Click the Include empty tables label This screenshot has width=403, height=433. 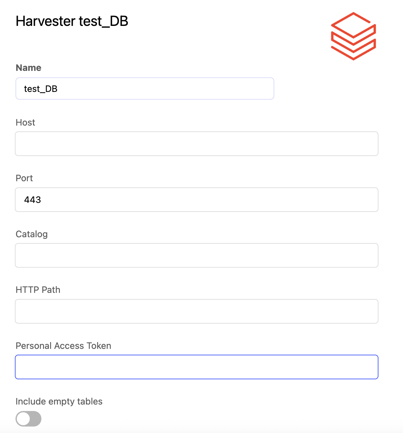[59, 401]
